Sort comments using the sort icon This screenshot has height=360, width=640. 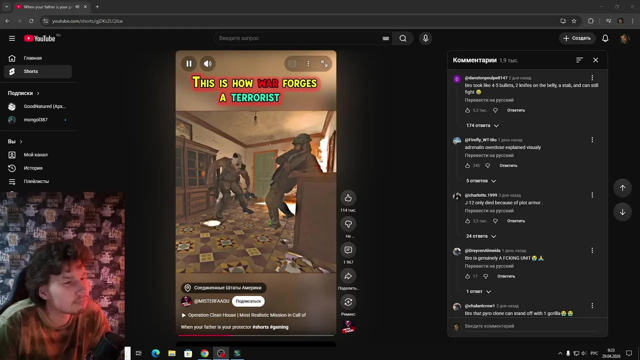point(579,60)
